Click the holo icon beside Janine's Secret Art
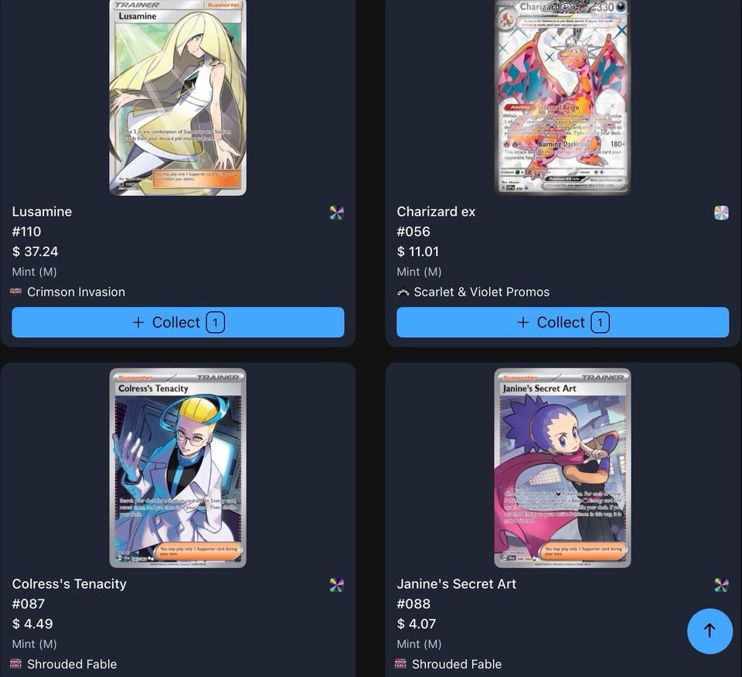The width and height of the screenshot is (742, 677). point(721,585)
